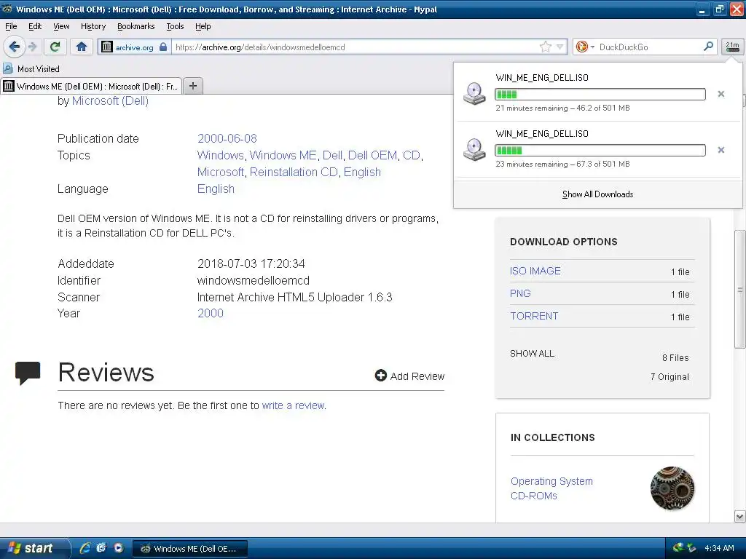Follow the write a review link

point(293,405)
